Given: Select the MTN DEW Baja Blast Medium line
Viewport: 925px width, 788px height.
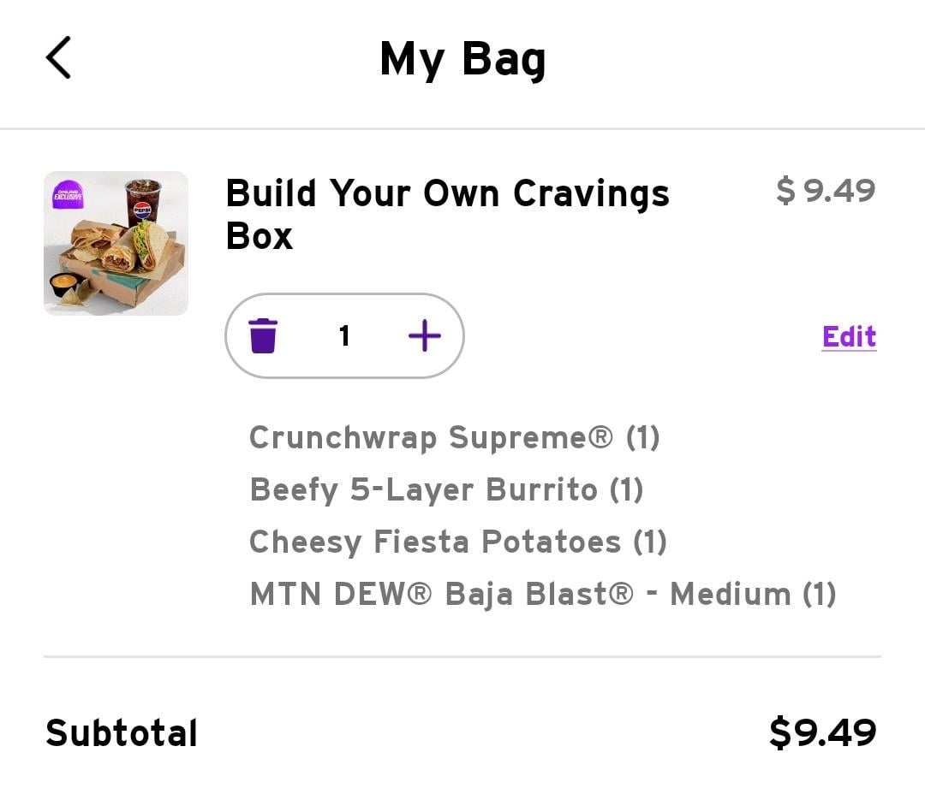Looking at the screenshot, I should [542, 594].
